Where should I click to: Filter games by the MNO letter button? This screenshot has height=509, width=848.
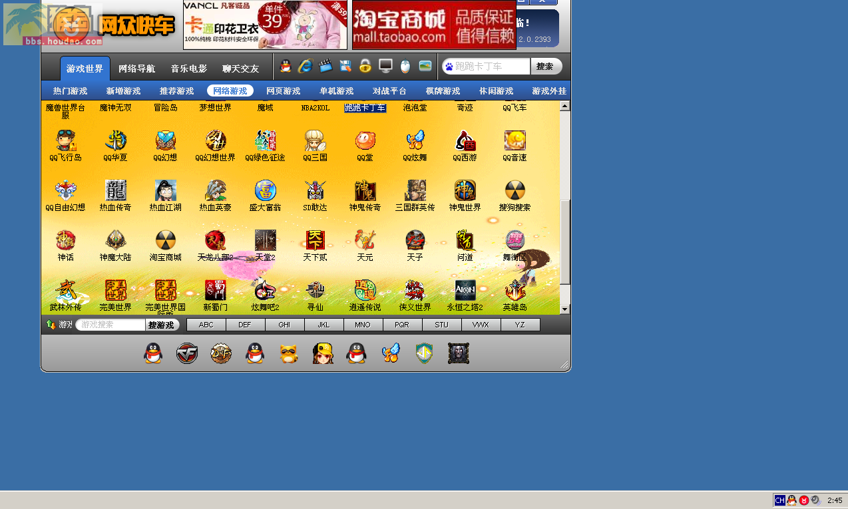pyautogui.click(x=363, y=325)
